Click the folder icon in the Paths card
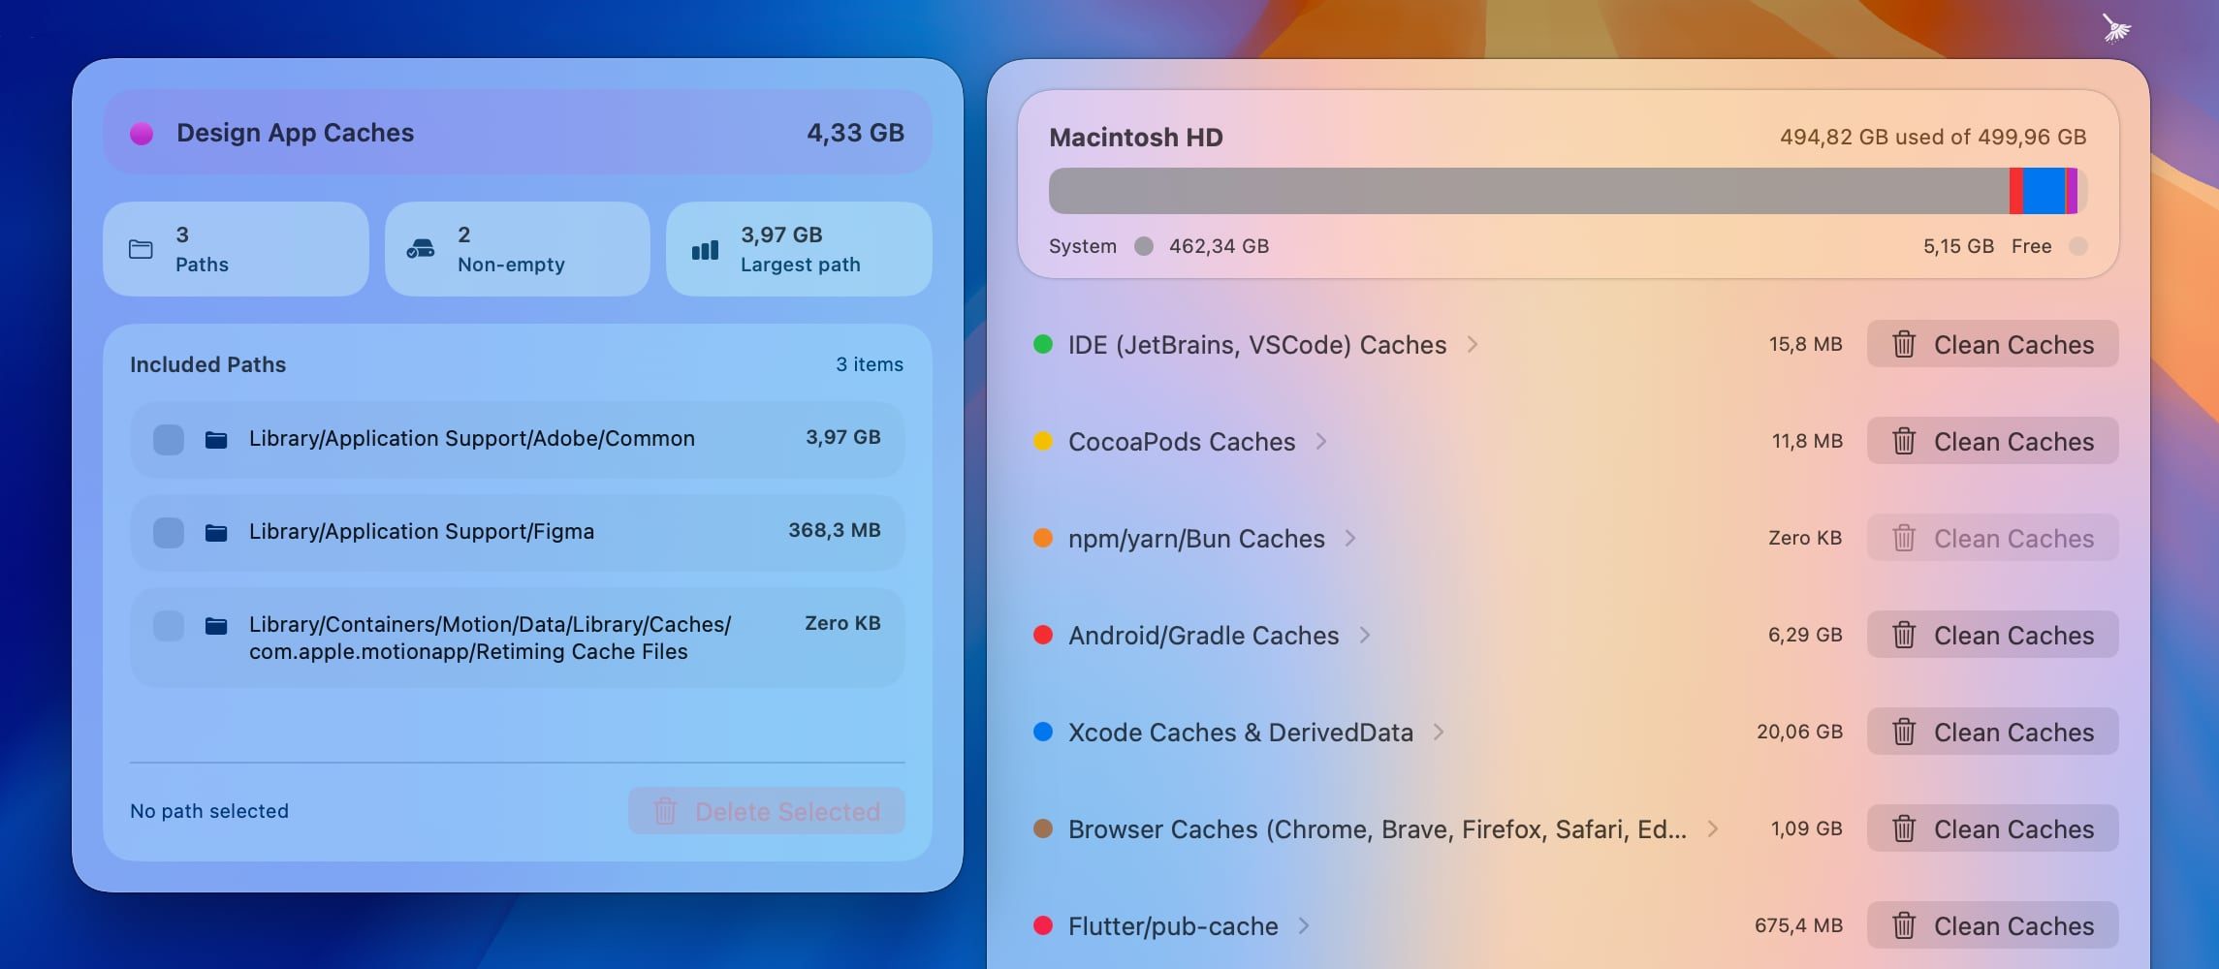The width and height of the screenshot is (2219, 969). click(x=141, y=249)
